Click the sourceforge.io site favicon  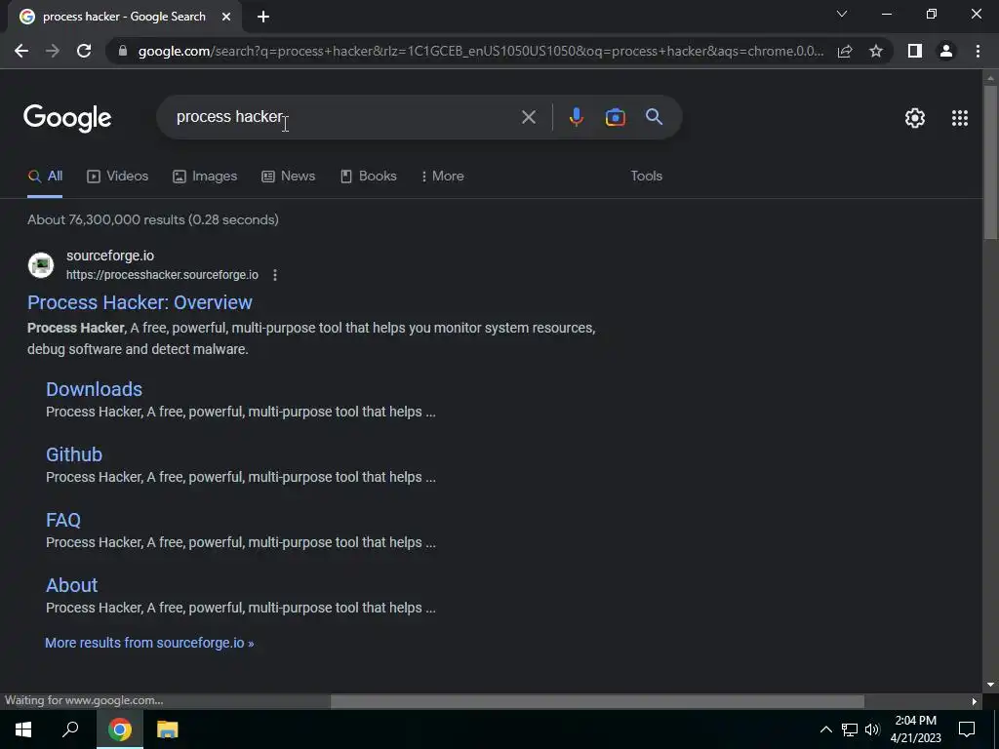(41, 265)
